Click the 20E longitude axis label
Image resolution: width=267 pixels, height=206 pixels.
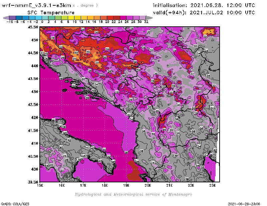(148, 185)
